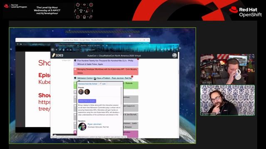This screenshot has height=149, width=266.
Task: Open Managing Developer Workflows session link
Action: click(x=107, y=71)
